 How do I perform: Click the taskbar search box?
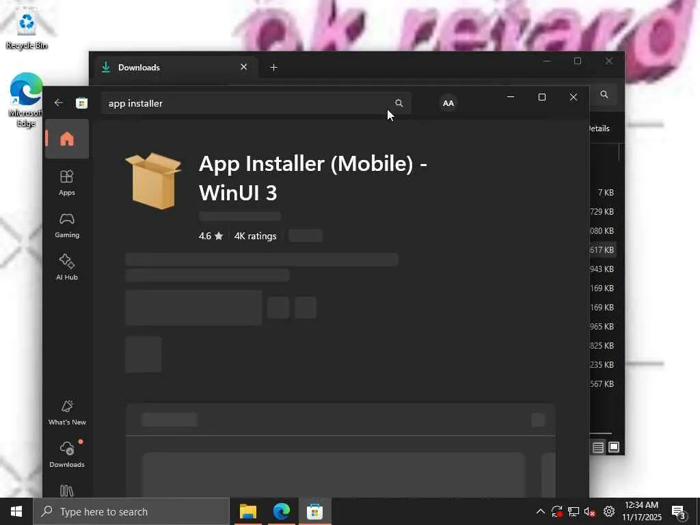pyautogui.click(x=131, y=511)
